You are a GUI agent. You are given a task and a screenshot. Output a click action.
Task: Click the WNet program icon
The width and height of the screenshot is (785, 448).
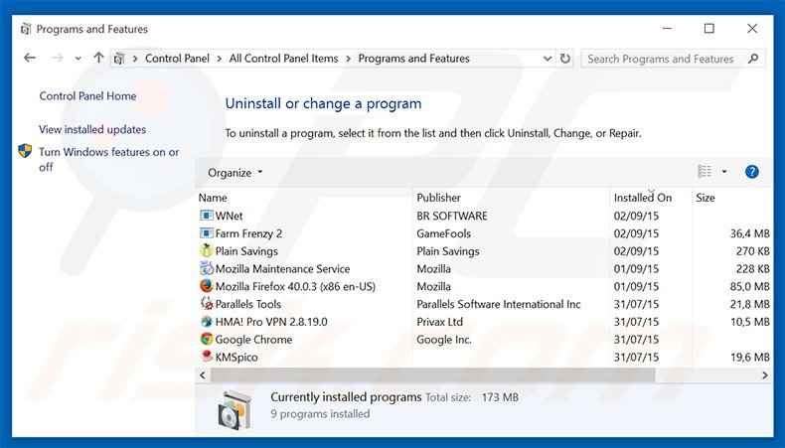[x=207, y=216]
